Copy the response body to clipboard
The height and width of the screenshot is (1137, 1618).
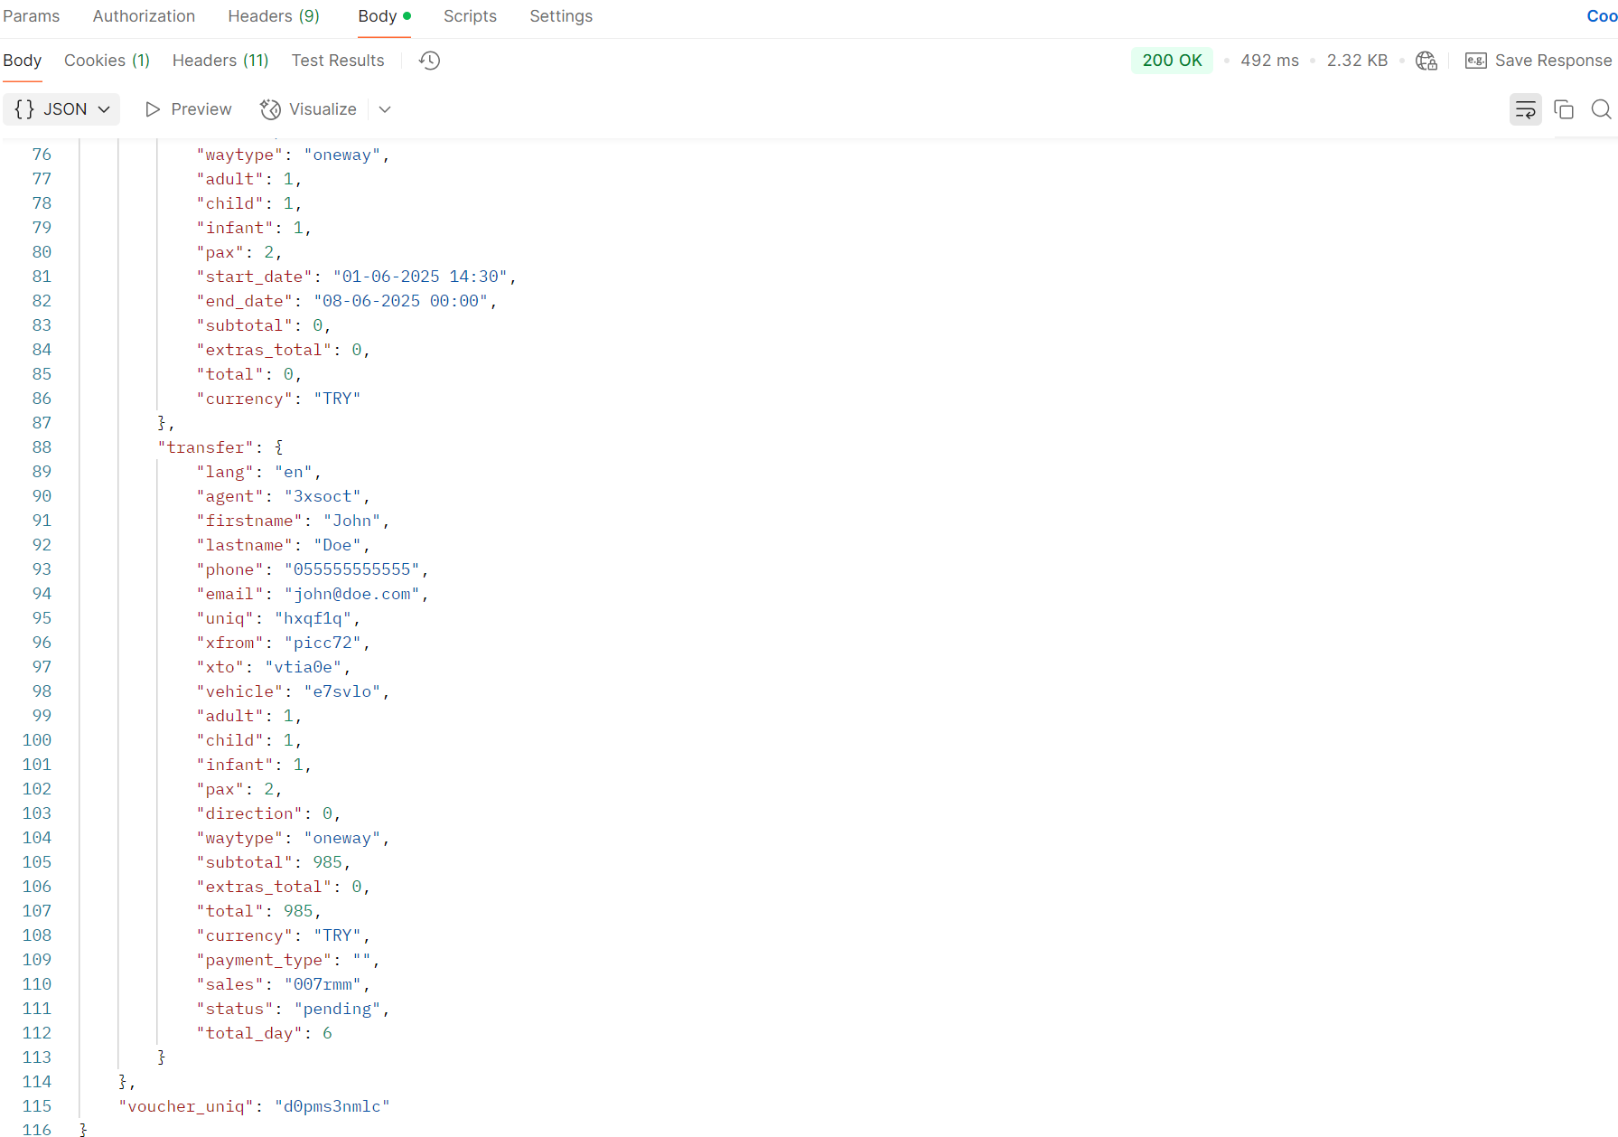click(1564, 109)
